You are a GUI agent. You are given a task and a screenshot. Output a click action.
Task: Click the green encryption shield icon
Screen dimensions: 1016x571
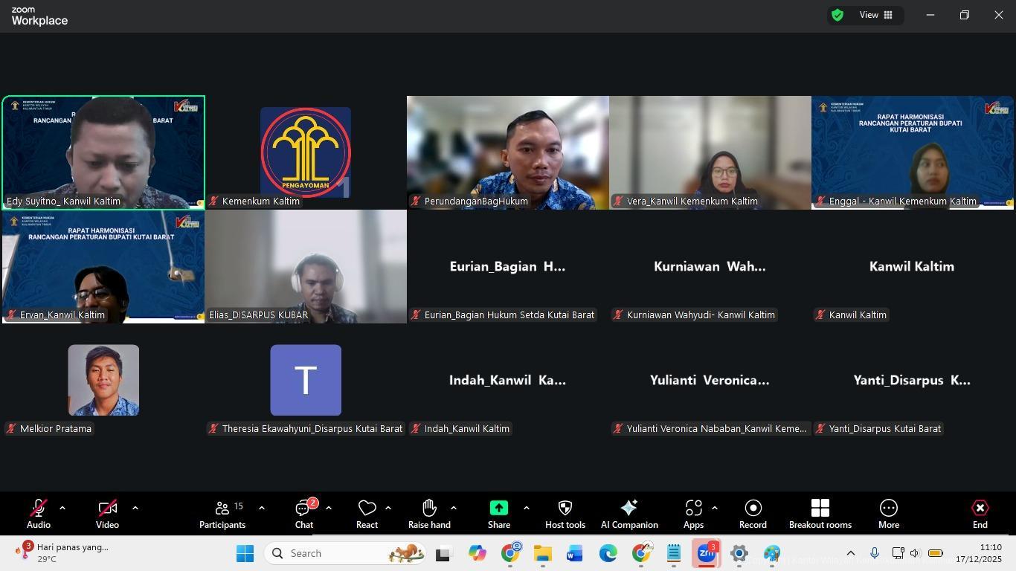point(837,15)
